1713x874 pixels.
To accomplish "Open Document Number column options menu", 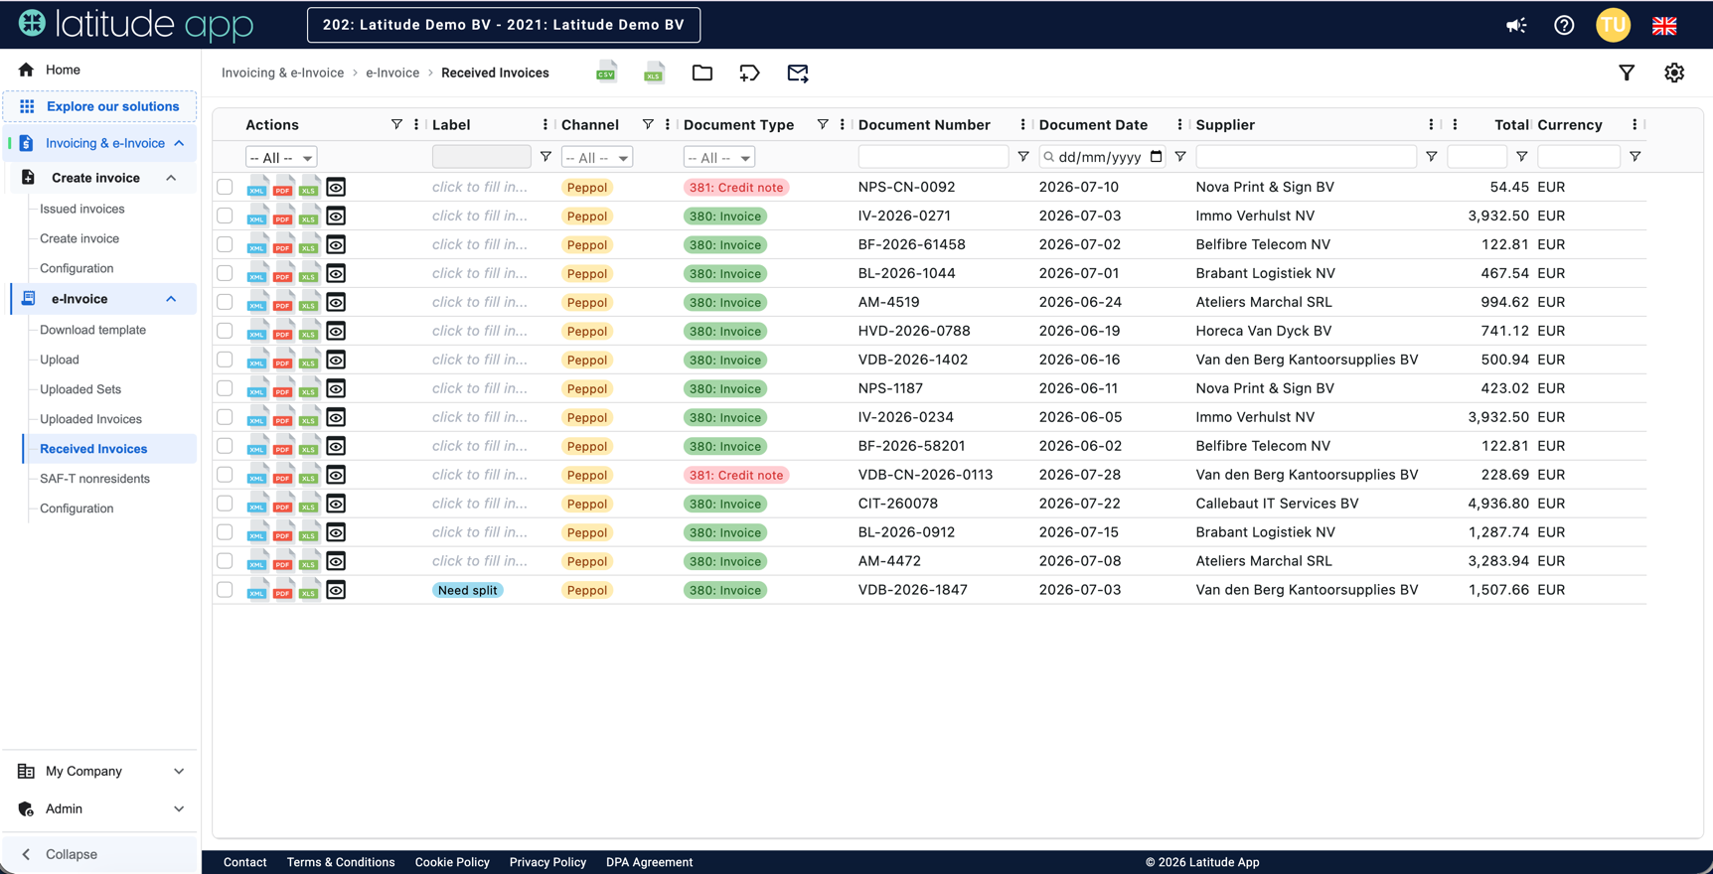I will pyautogui.click(x=1022, y=124).
